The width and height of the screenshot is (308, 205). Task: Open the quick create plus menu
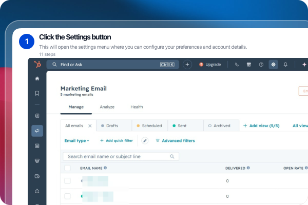point(187,65)
